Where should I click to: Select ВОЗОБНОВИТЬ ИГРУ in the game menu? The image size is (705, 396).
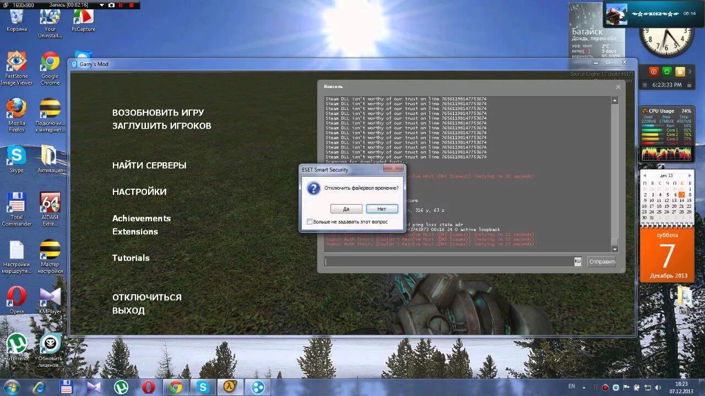pos(158,113)
